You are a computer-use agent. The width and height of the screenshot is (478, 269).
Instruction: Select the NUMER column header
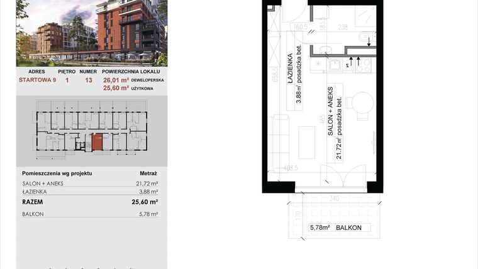(x=88, y=72)
